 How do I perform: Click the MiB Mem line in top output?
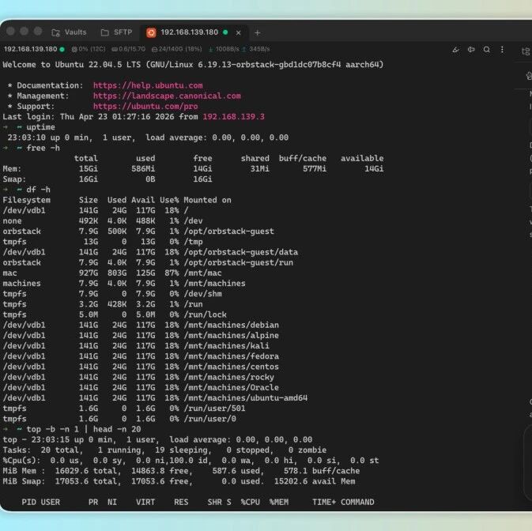point(181,471)
